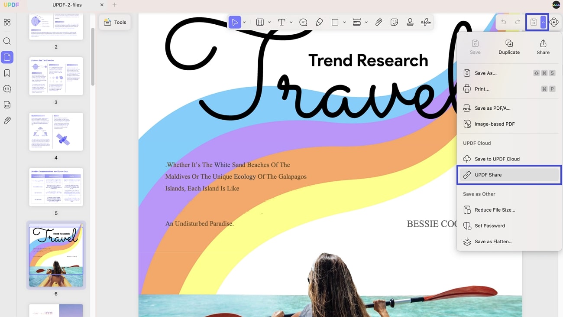Open the search panel in left sidebar
The width and height of the screenshot is (563, 317).
(x=7, y=41)
